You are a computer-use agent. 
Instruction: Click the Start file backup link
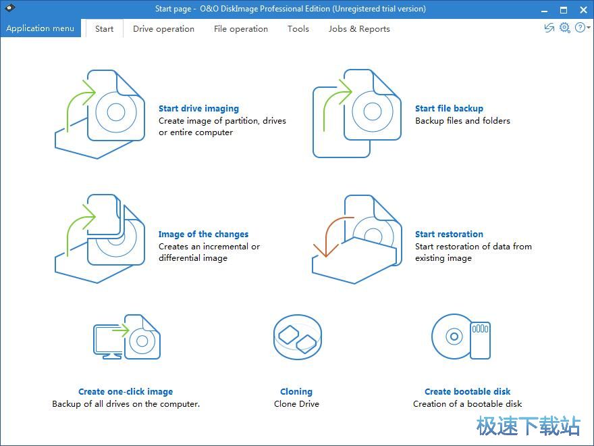(x=449, y=109)
